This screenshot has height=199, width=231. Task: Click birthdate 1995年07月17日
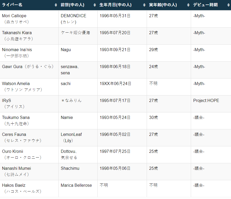(x=115, y=100)
